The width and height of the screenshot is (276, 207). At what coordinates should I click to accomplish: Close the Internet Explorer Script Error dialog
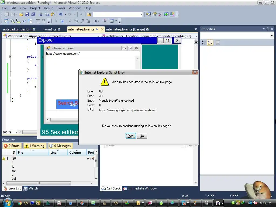coord(195,72)
